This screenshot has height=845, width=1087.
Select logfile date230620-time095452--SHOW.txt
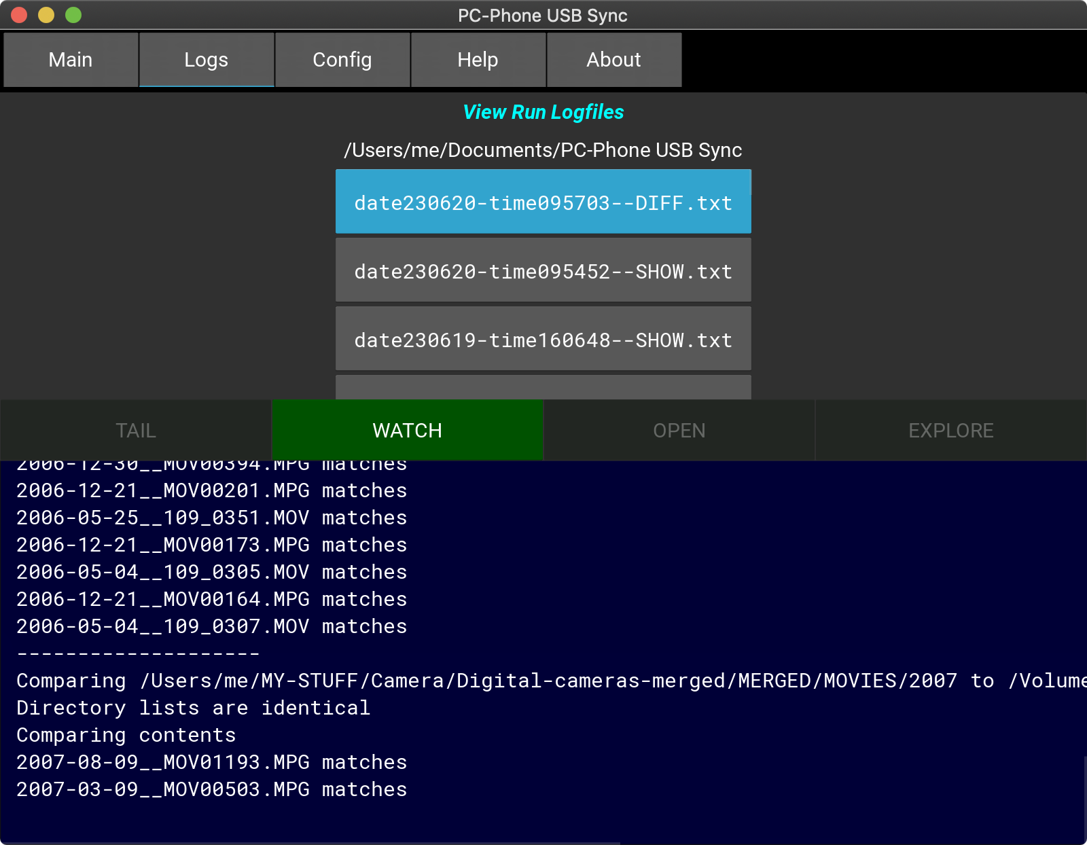(x=543, y=270)
